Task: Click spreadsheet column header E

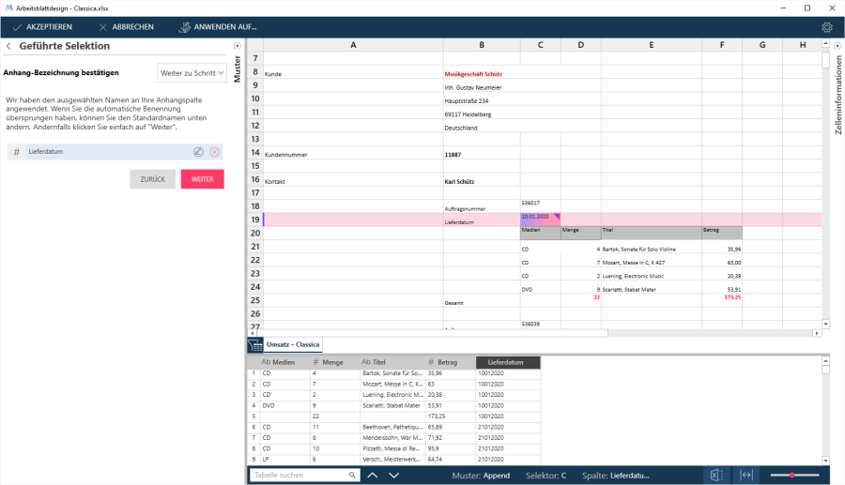Action: (651, 45)
